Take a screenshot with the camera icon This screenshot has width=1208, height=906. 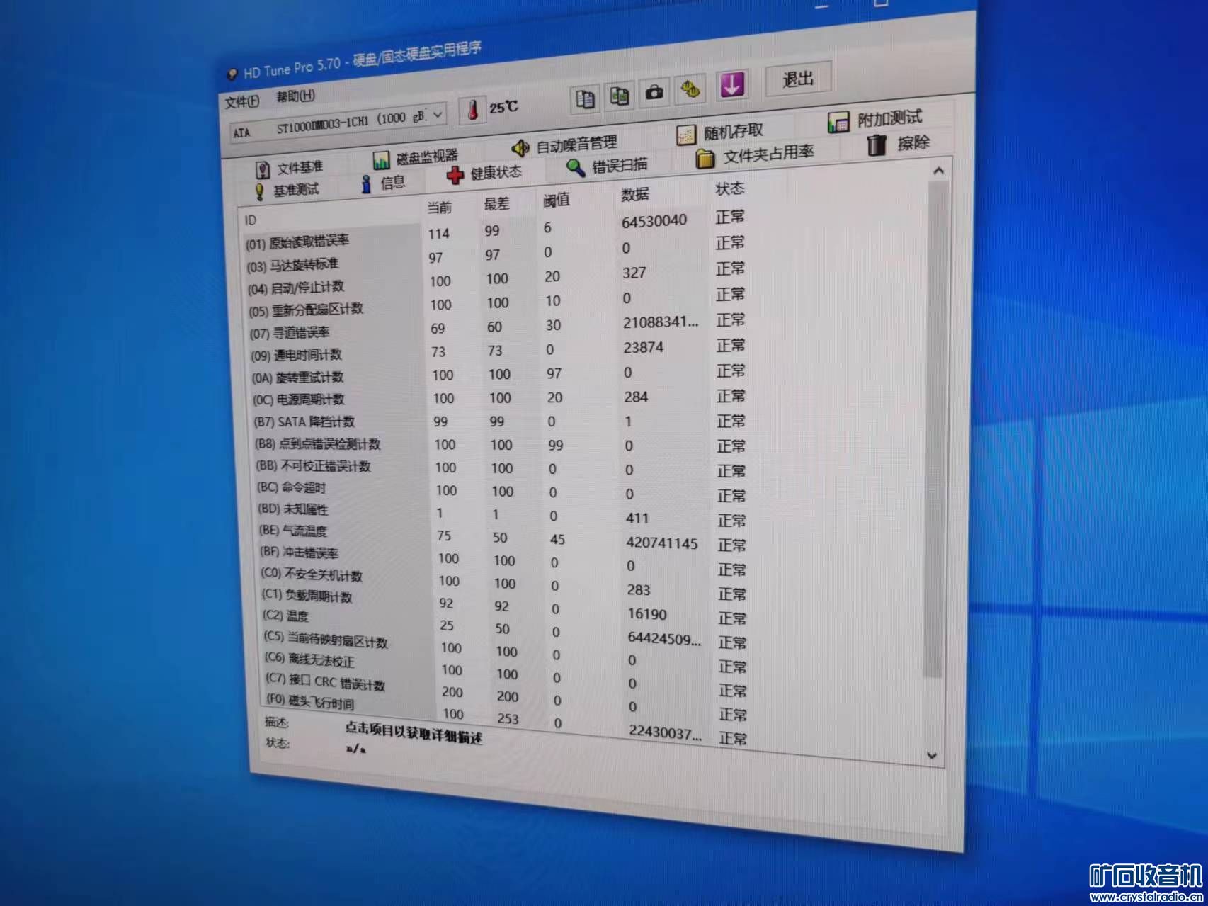(x=654, y=93)
